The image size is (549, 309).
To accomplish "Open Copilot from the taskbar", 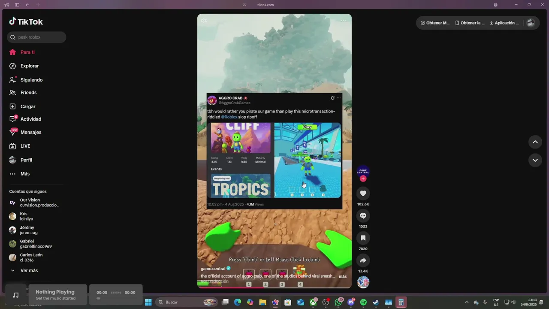I will coord(250,303).
